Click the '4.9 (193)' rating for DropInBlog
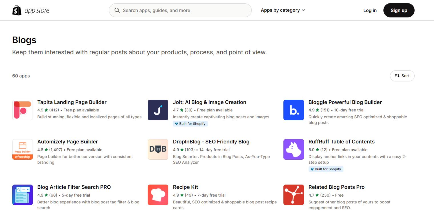This screenshot has width=434, height=214. 184,150
